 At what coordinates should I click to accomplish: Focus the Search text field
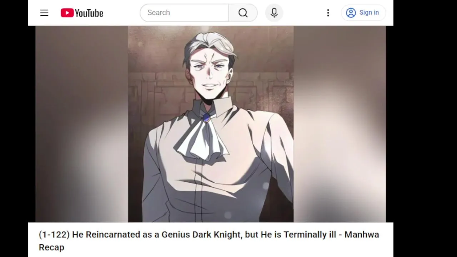[x=184, y=12]
